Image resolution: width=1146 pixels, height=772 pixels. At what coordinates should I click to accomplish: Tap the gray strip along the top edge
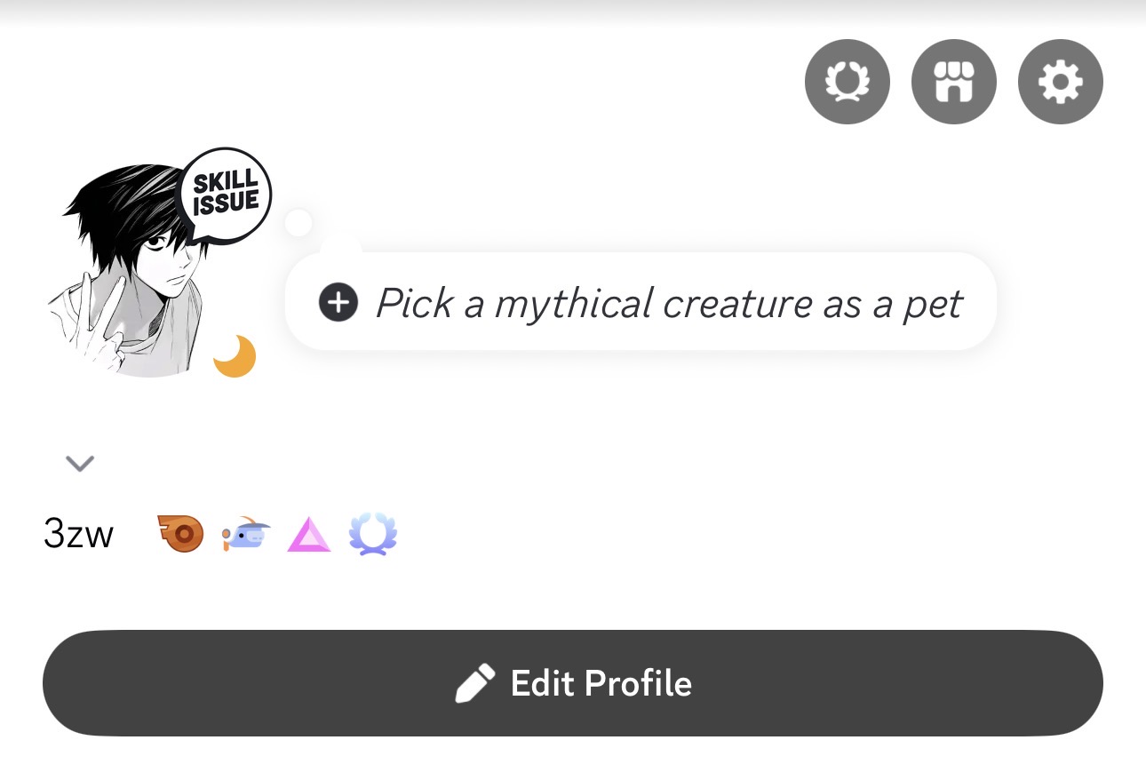(x=573, y=11)
